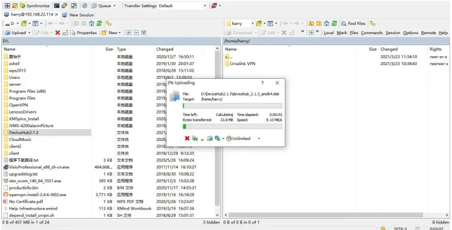Click the local file filter icon

[35, 23]
